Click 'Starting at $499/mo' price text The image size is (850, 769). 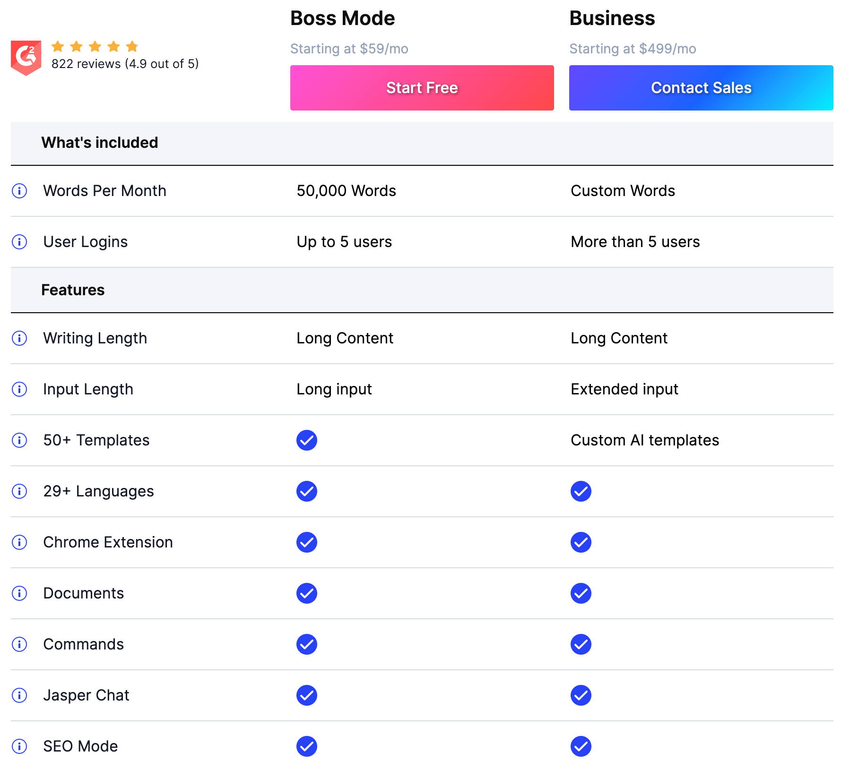point(633,49)
